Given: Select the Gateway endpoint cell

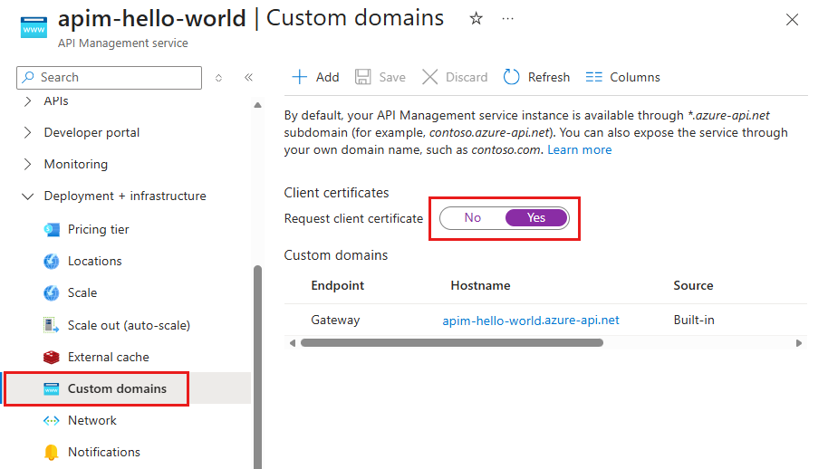Looking at the screenshot, I should pyautogui.click(x=335, y=321).
